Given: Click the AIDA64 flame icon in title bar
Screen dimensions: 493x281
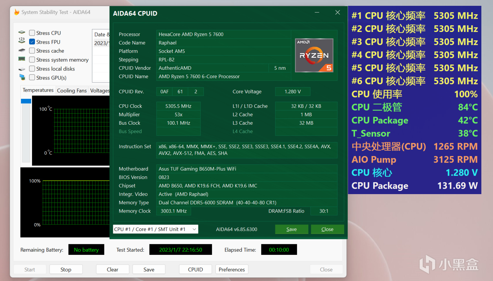Looking at the screenshot, I should pyautogui.click(x=16, y=12).
